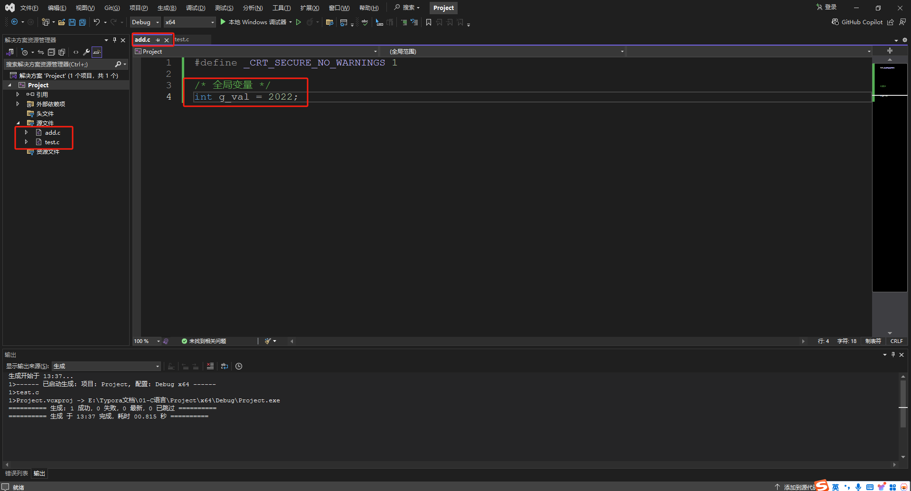Open the GitHub Copilot icon
Screen dimensions: 911x491
tap(835, 22)
